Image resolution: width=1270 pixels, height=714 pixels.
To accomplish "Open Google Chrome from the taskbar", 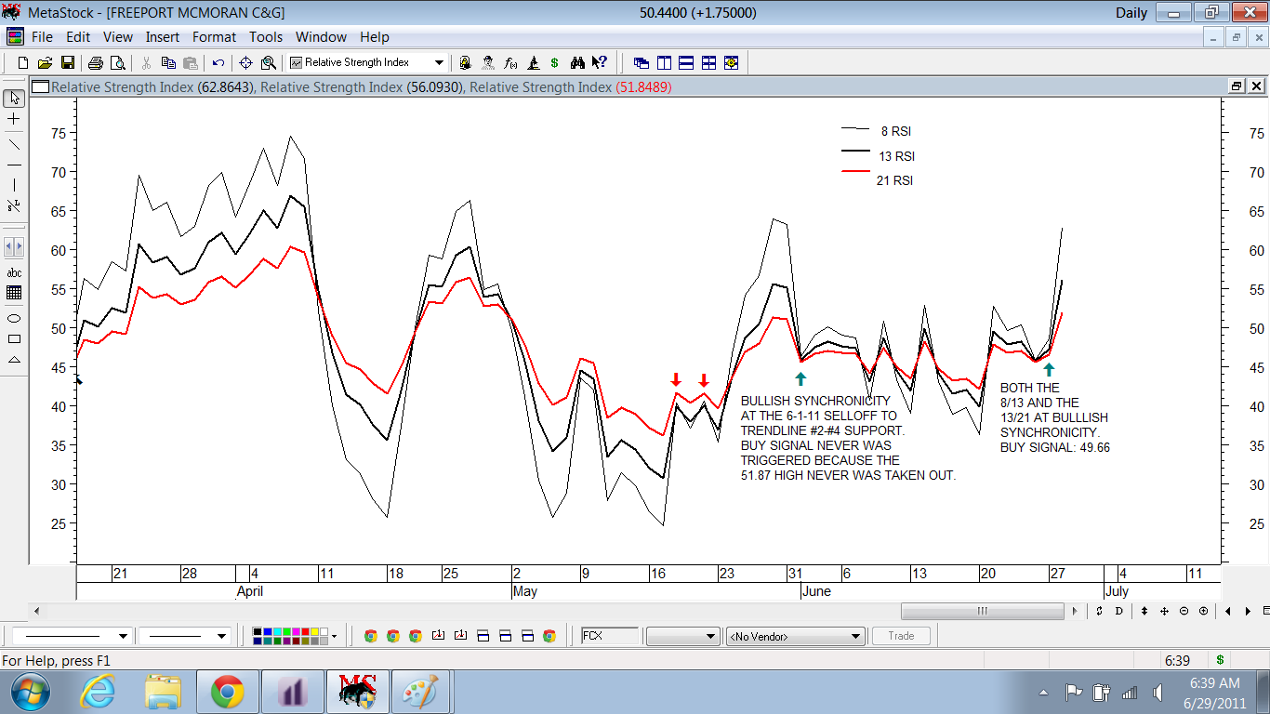I will (x=228, y=693).
